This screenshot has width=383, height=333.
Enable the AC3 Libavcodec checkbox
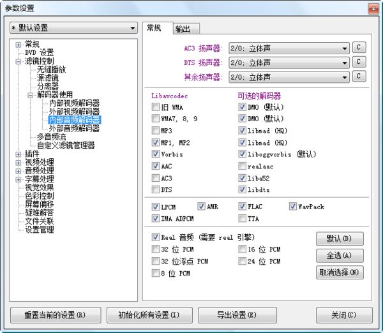(x=156, y=178)
